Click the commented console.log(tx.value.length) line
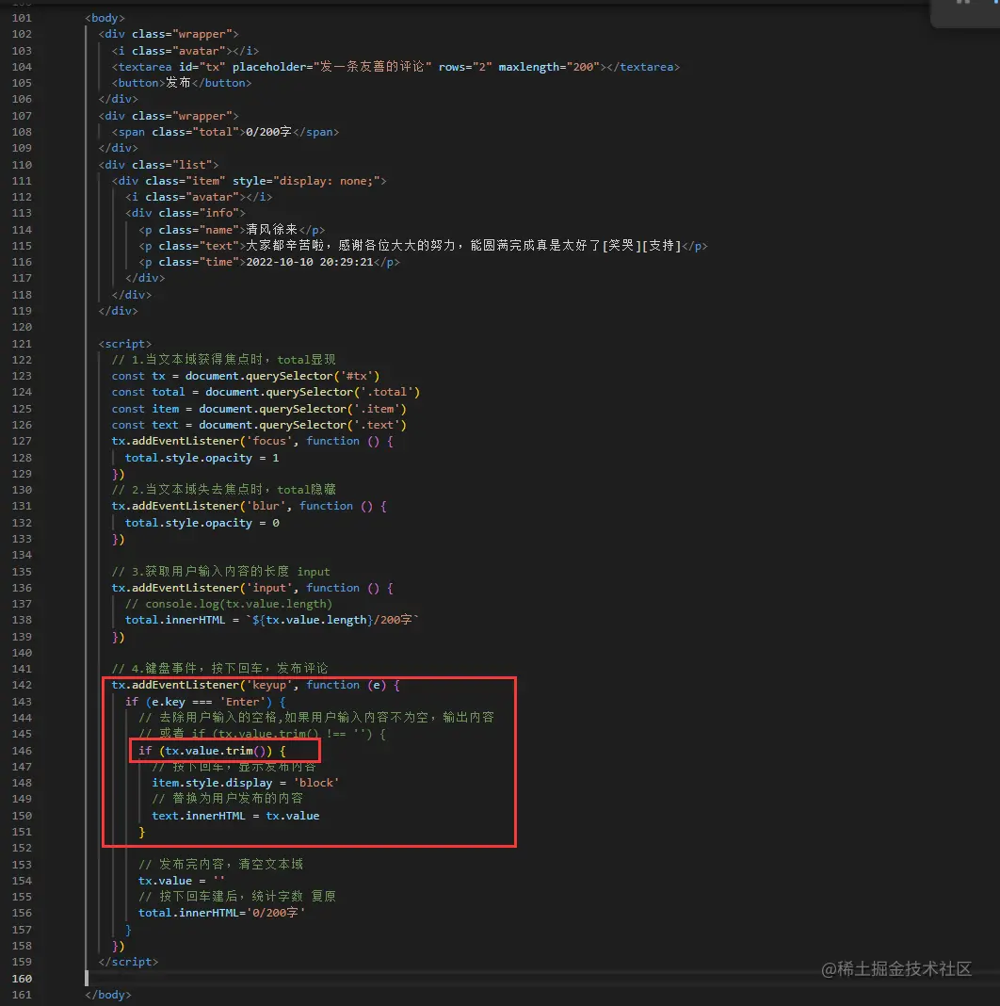Screen dimensions: 1000x1006 tap(229, 604)
